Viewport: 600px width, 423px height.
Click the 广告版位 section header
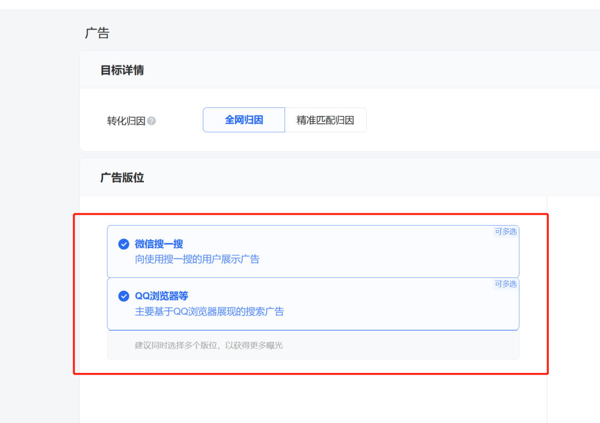(x=122, y=178)
